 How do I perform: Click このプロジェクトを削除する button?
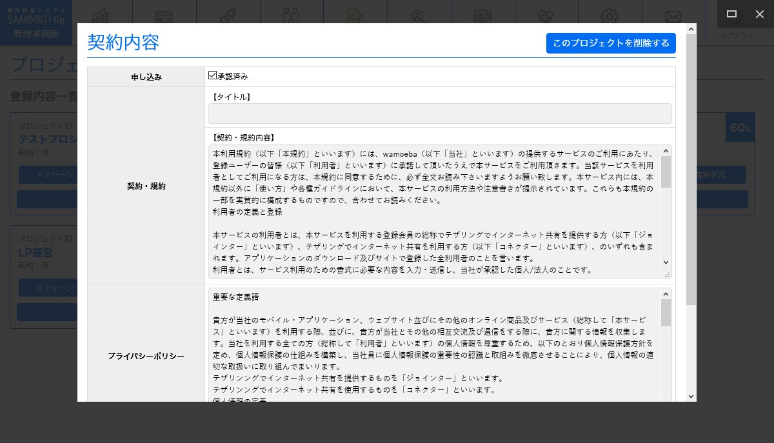[610, 43]
